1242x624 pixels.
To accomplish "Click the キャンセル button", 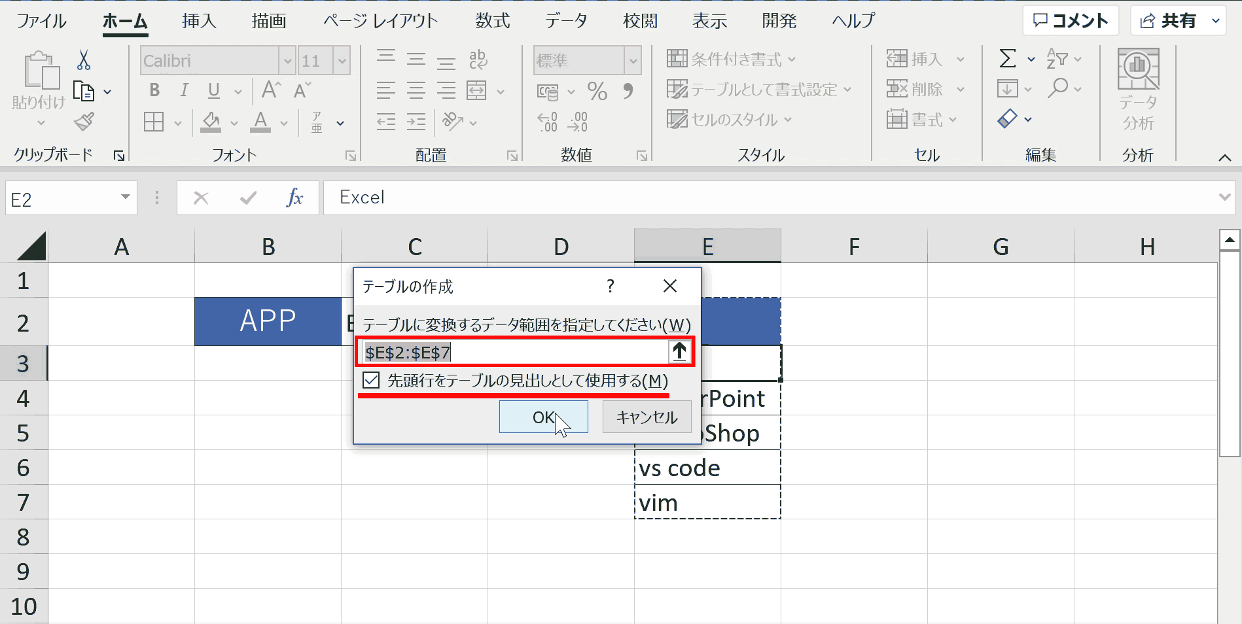I will point(647,417).
